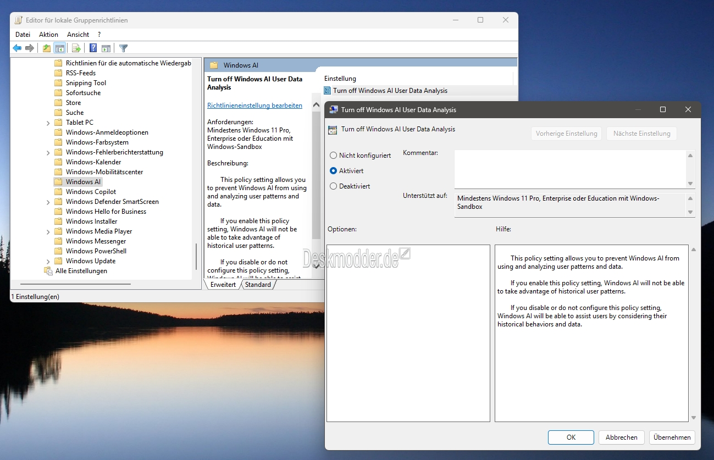Click the policy icon beside the listed setting

point(328,91)
